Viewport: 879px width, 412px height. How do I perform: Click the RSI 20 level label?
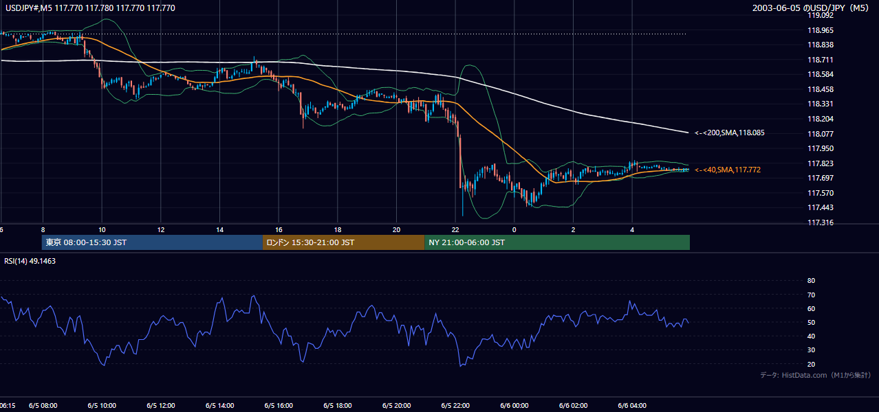point(811,364)
